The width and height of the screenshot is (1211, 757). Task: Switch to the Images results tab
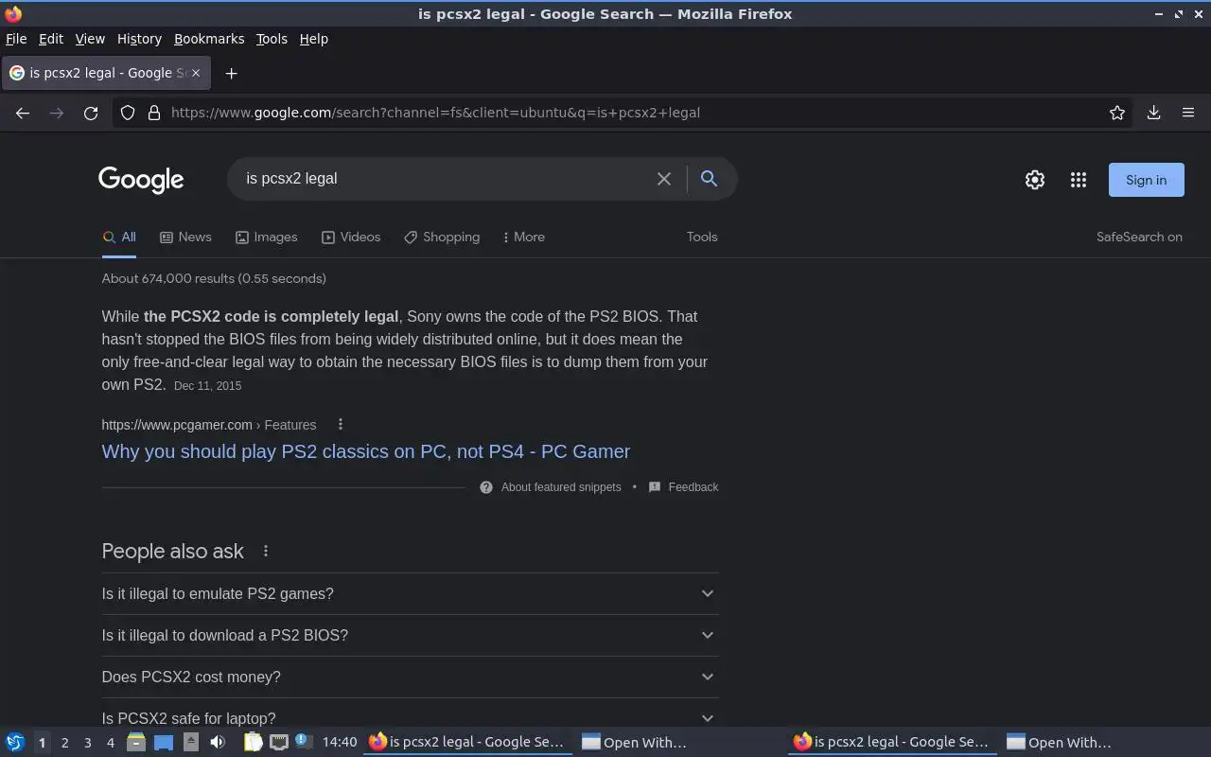pos(267,237)
